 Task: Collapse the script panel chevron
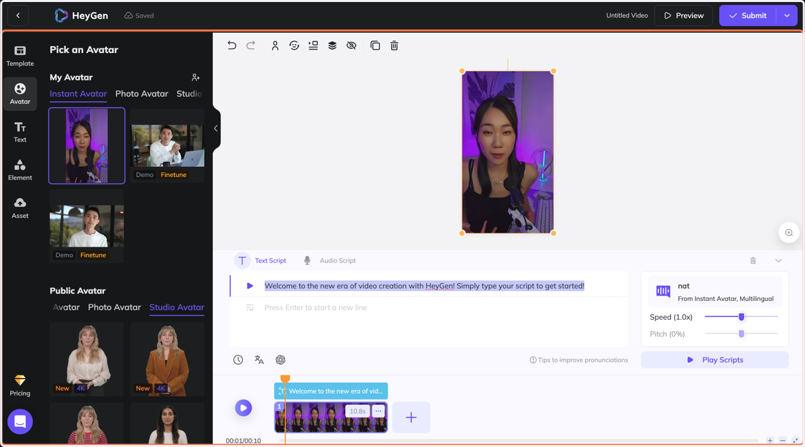[778, 261]
